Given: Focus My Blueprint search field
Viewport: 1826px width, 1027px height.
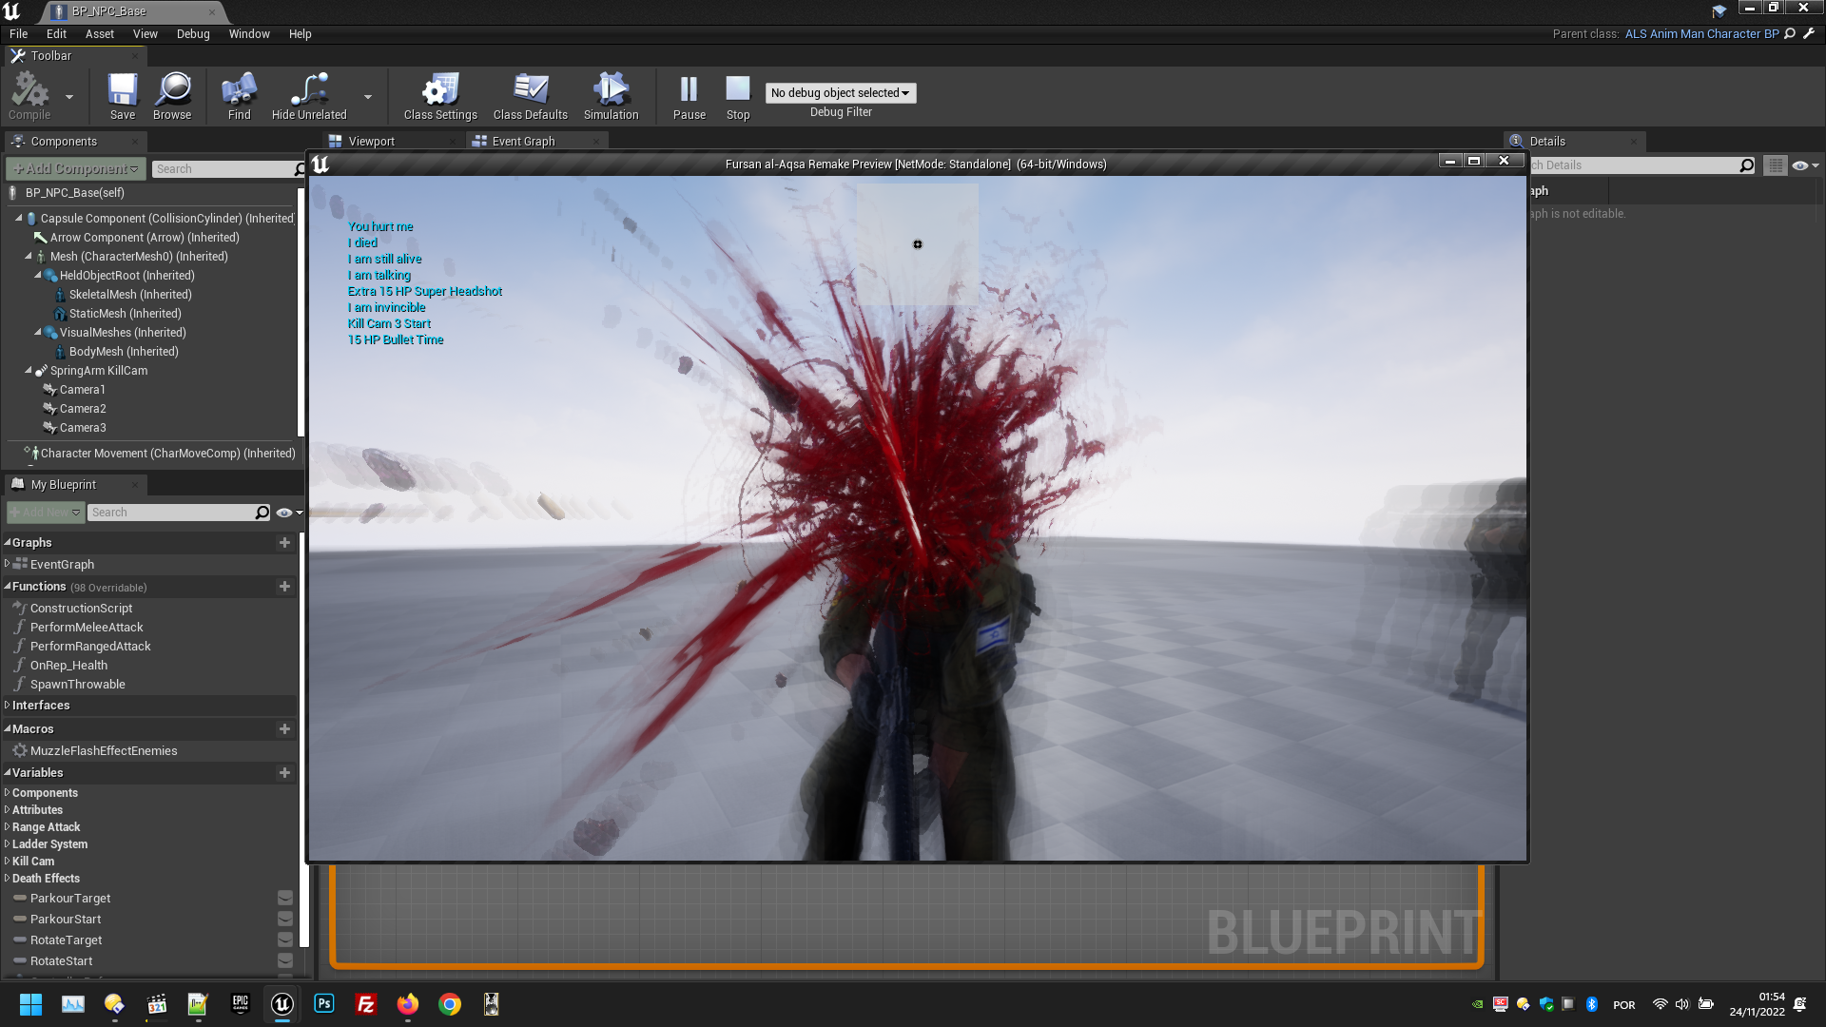Looking at the screenshot, I should 172,512.
